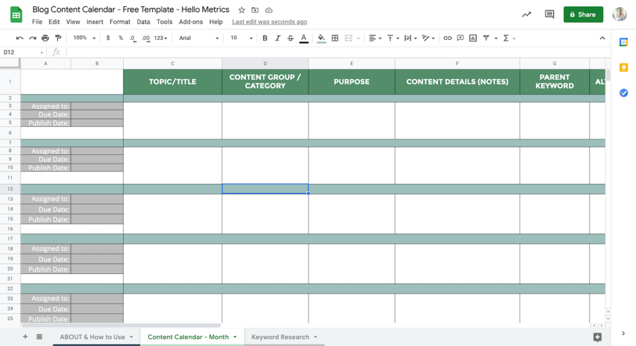
Task: Open the Edit menu
Action: coord(54,22)
